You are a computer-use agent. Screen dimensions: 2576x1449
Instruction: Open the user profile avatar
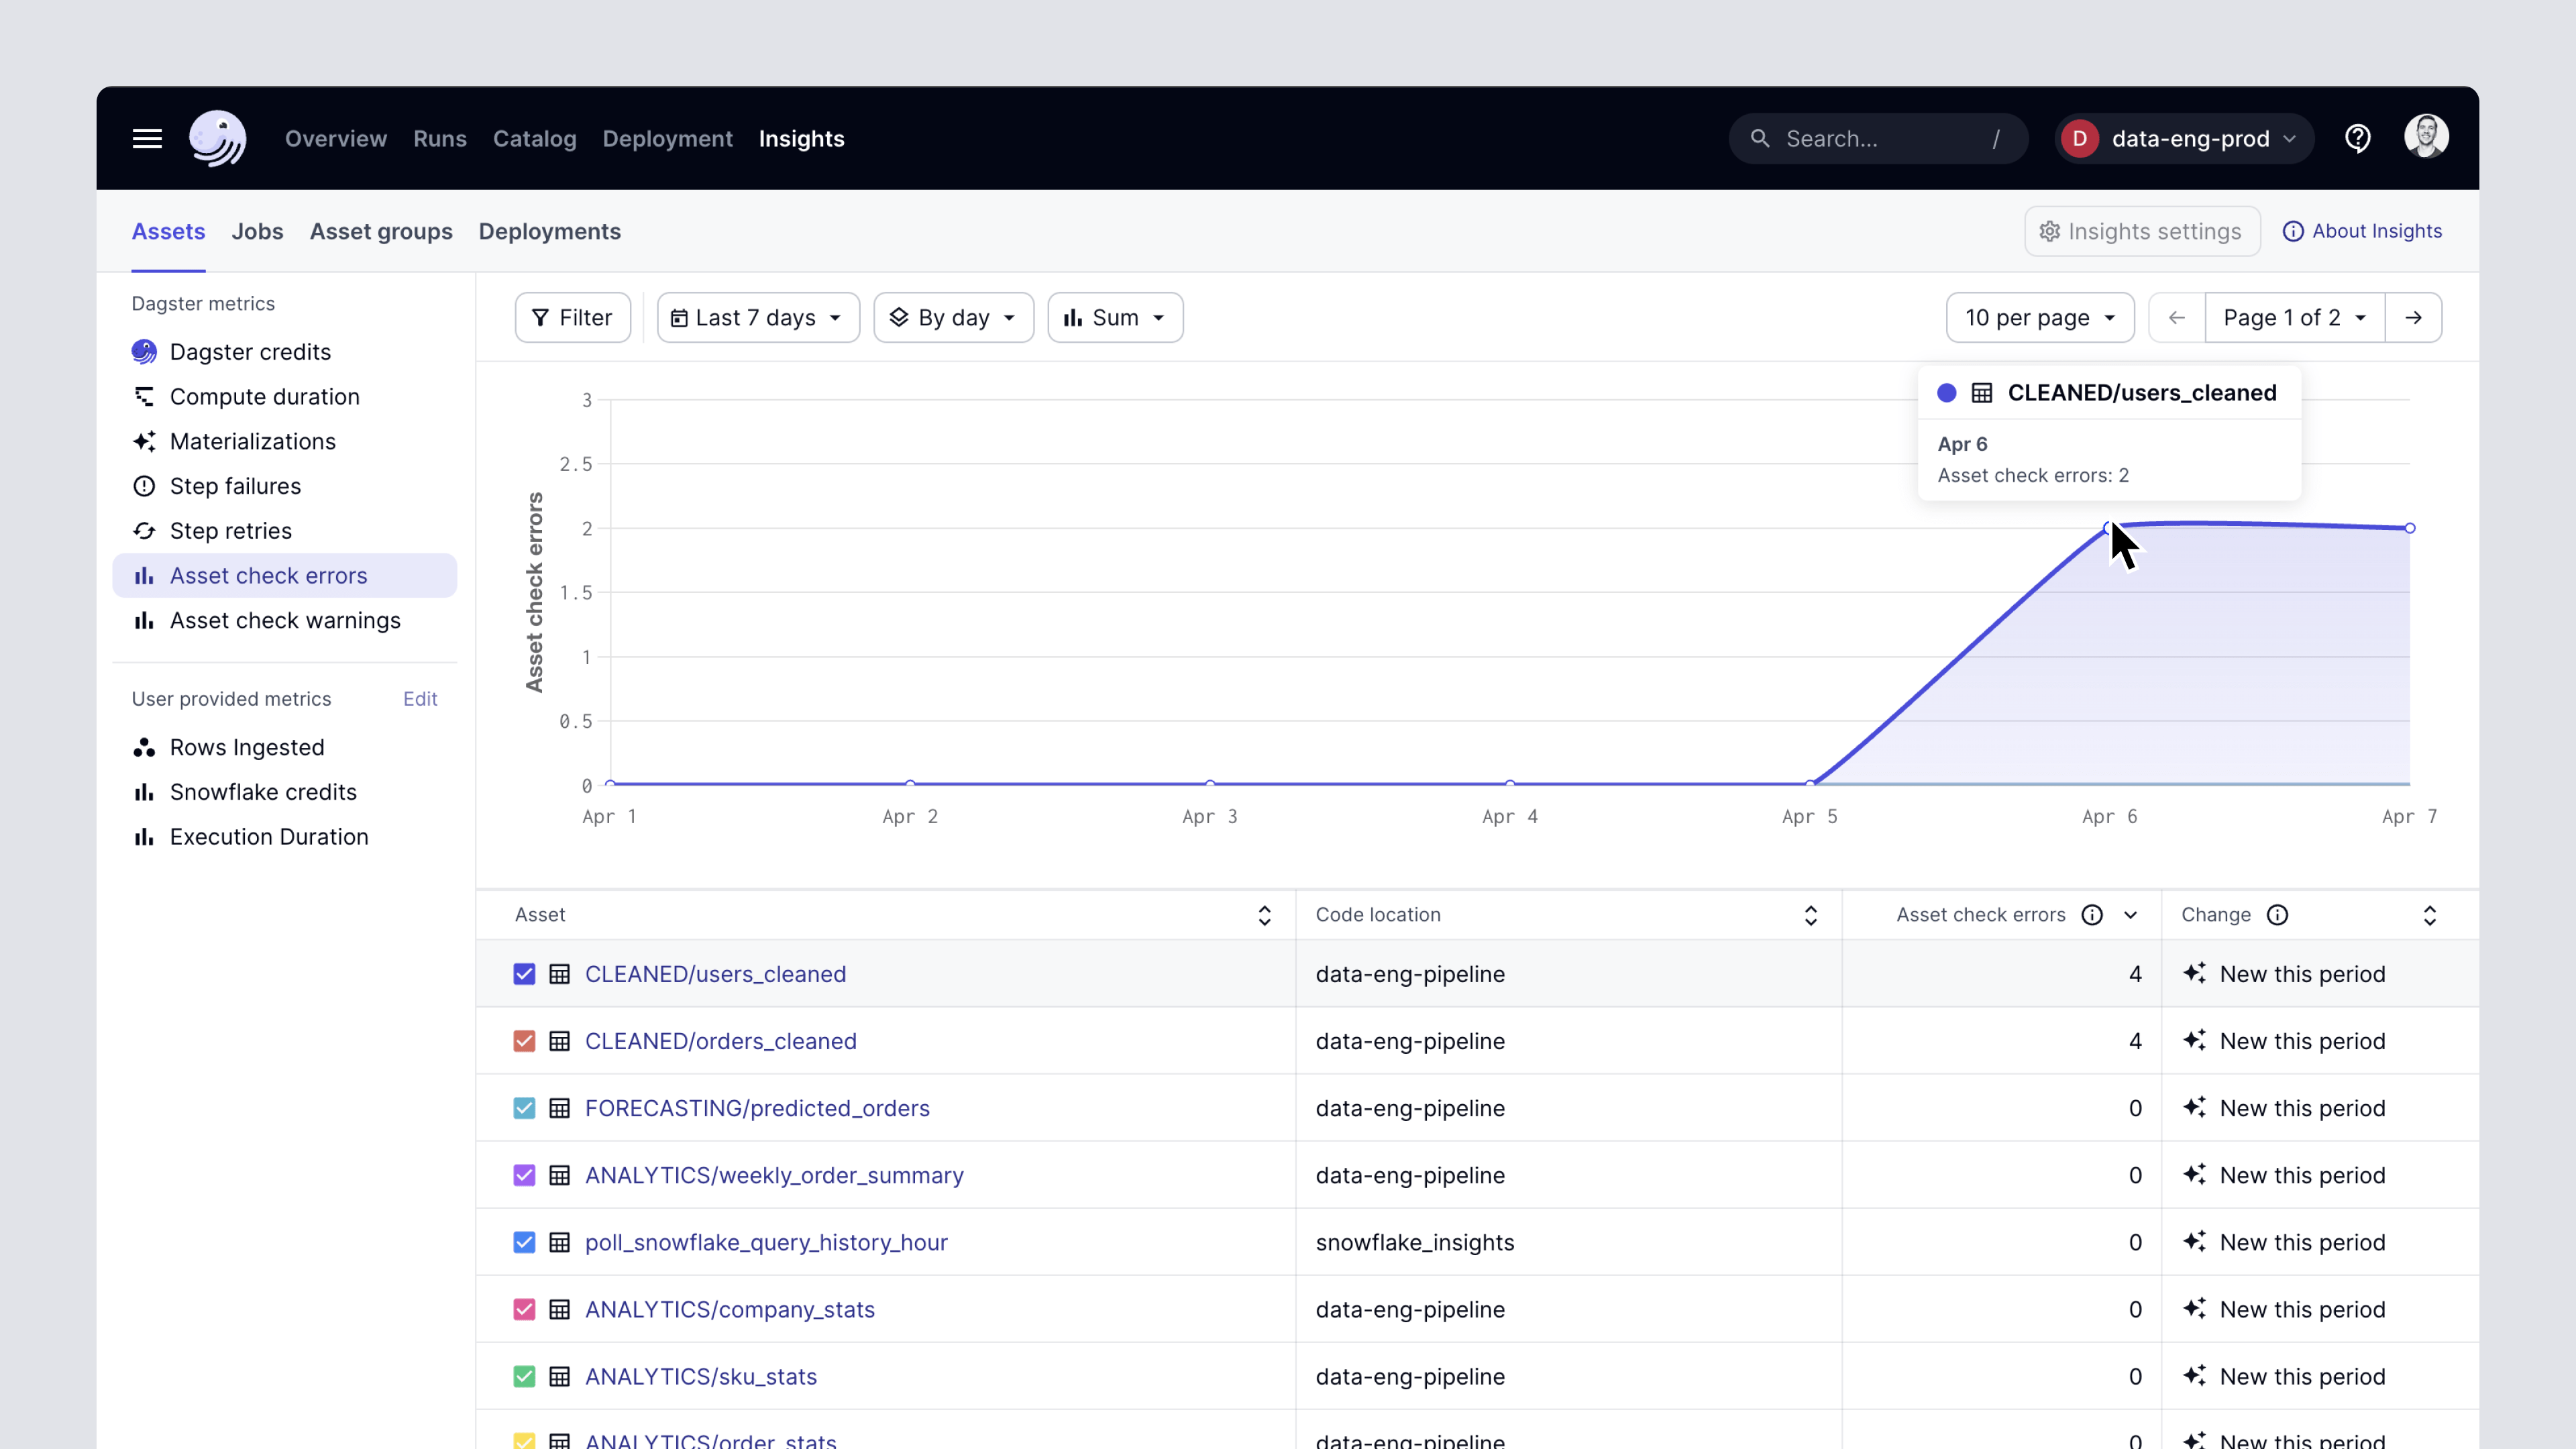(x=2426, y=137)
